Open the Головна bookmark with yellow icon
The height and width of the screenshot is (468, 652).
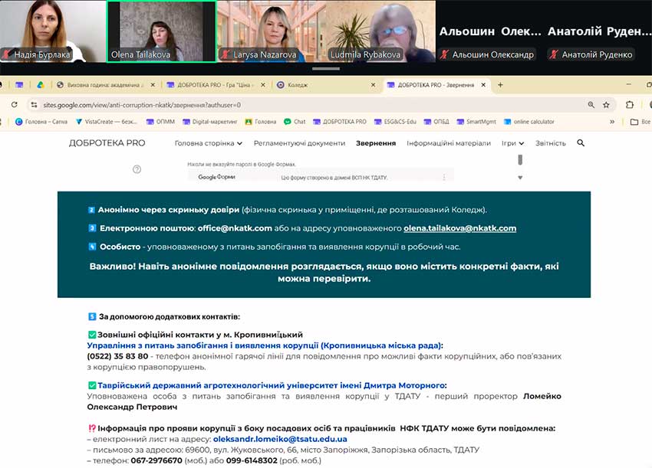tap(261, 122)
